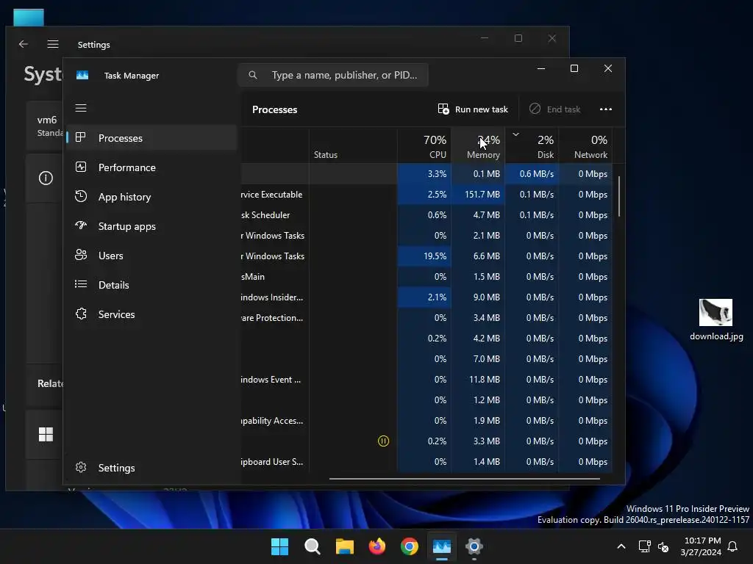Launch Google Chrome from taskbar

coord(409,546)
